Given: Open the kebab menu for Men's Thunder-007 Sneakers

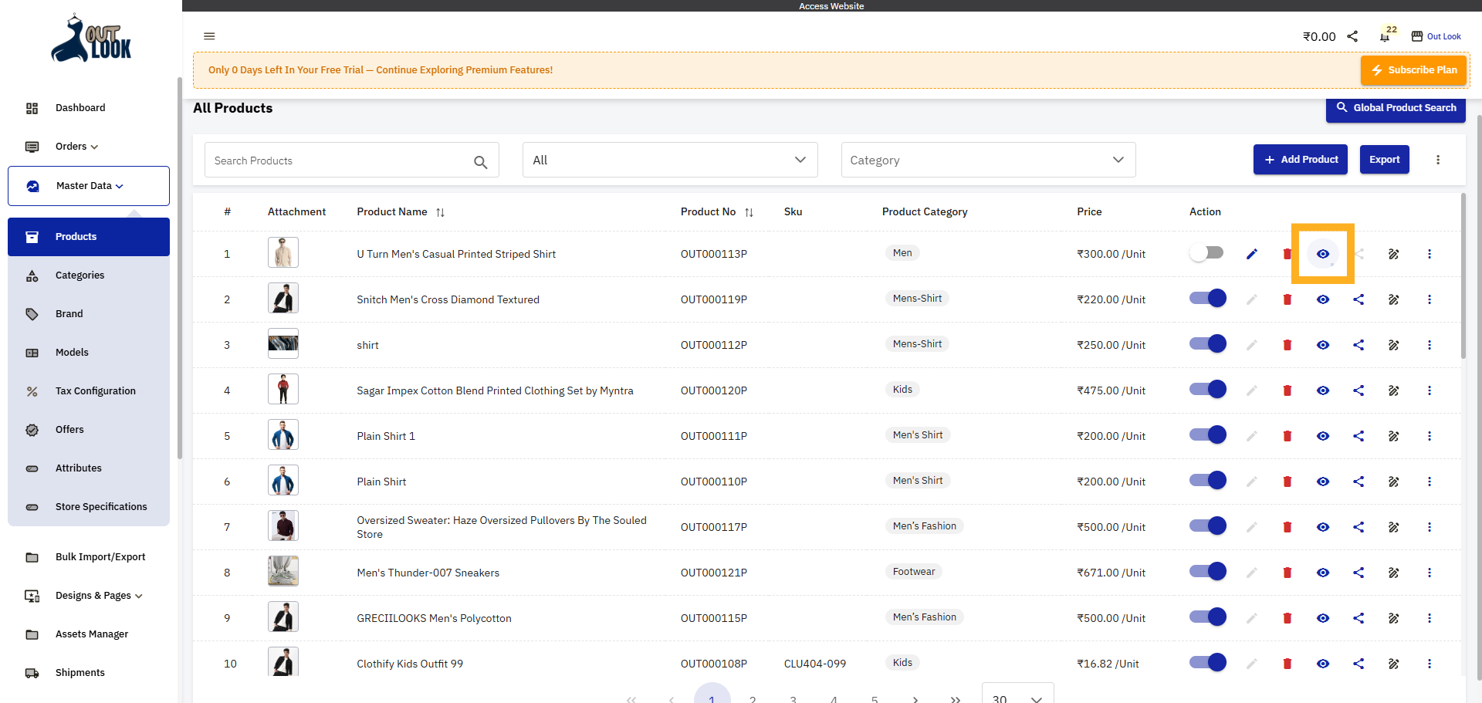Looking at the screenshot, I should tap(1430, 573).
